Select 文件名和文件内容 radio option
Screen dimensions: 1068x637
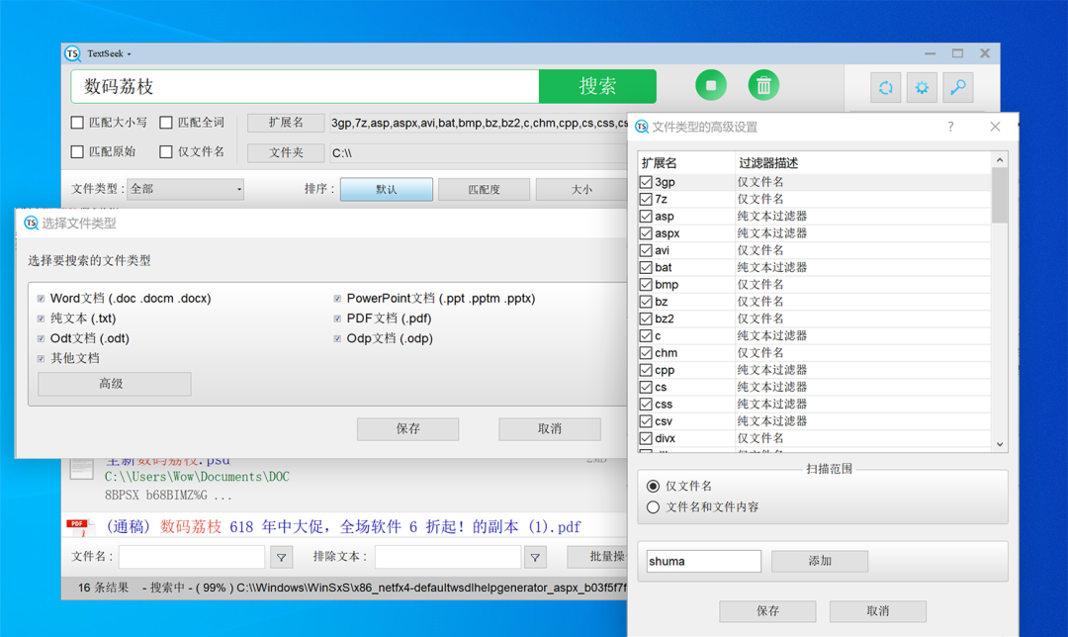point(654,506)
